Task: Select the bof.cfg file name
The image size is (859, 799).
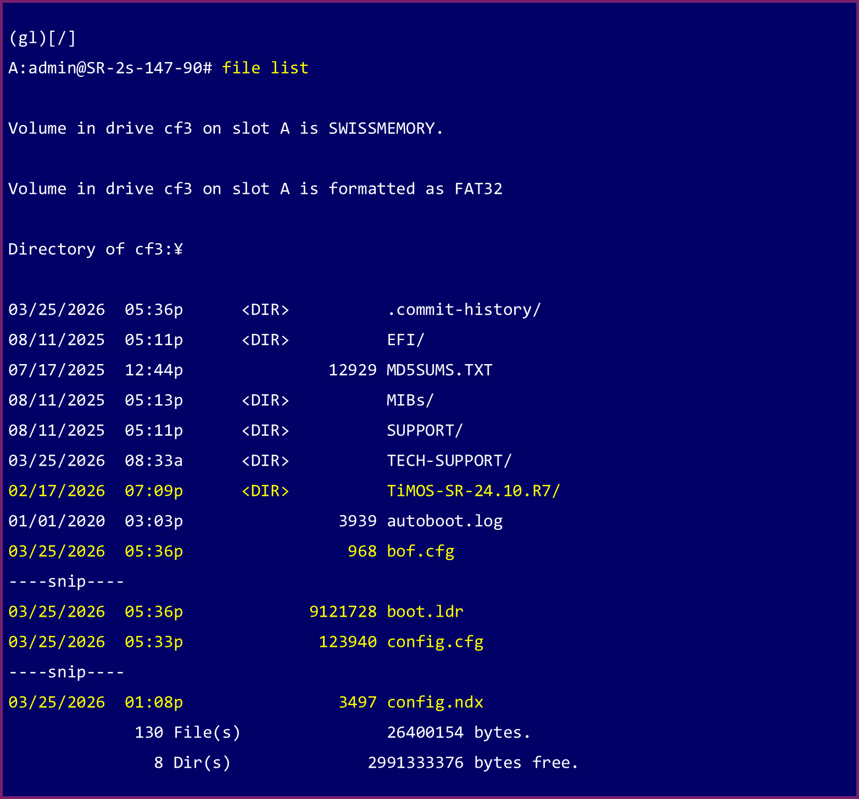Action: pos(420,551)
